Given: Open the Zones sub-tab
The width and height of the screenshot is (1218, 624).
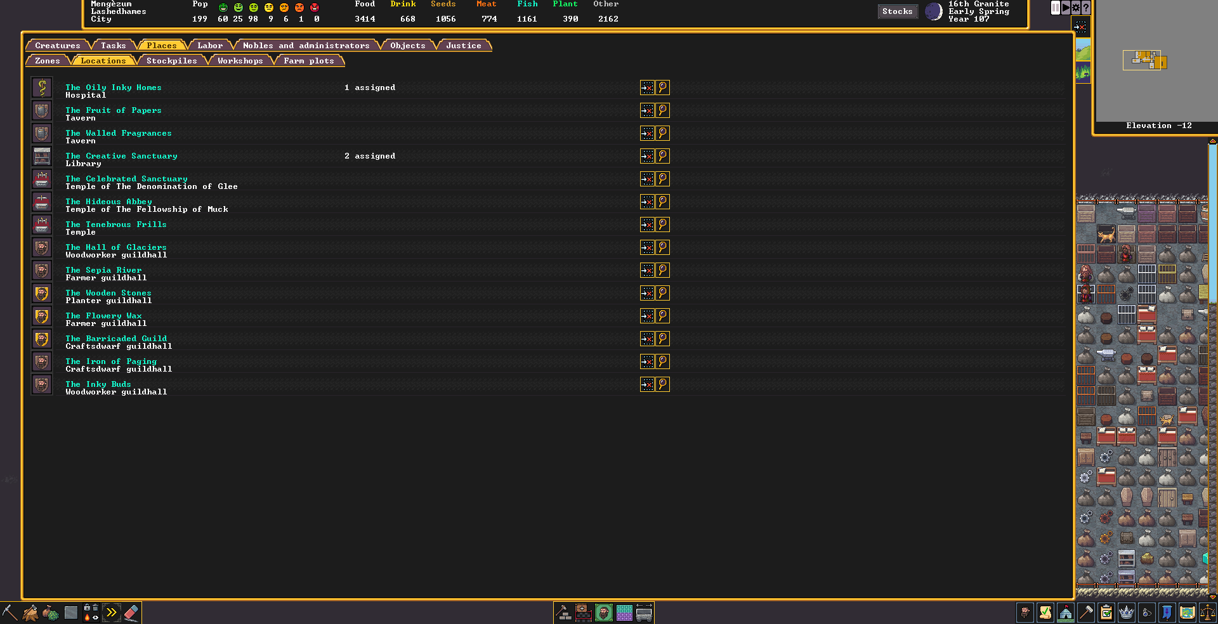Looking at the screenshot, I should [48, 61].
